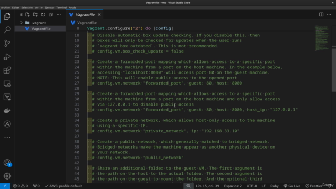
Task: Open the Terminal menu
Action: pos(61,7)
